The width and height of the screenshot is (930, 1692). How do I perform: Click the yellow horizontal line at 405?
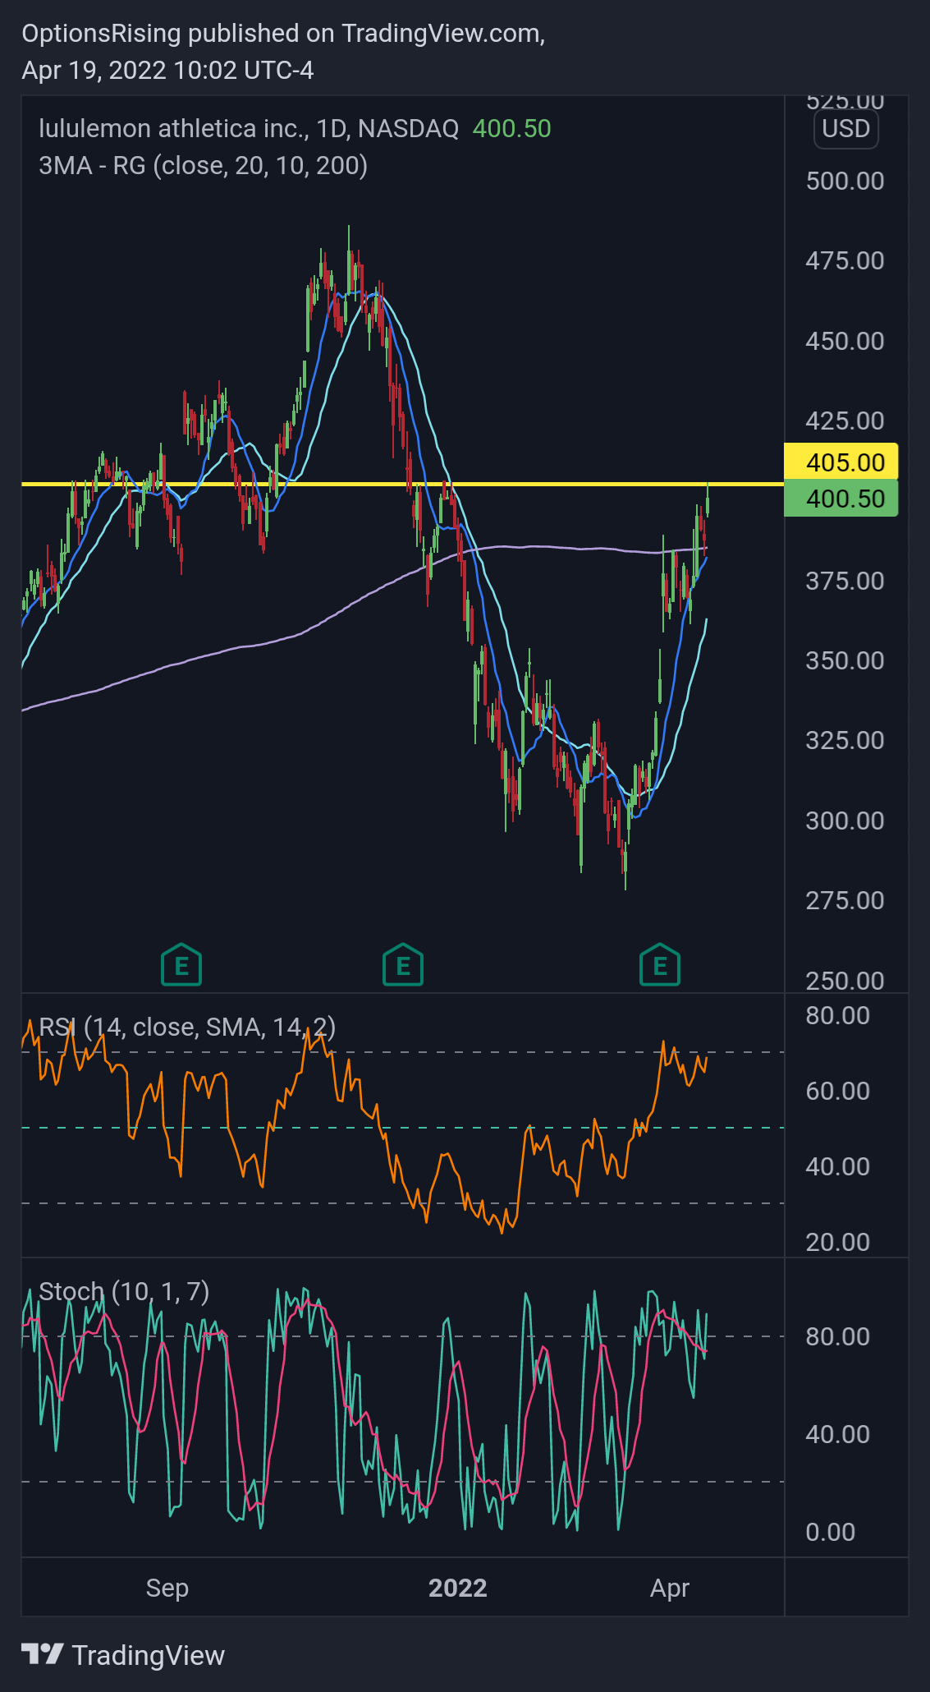pyautogui.click(x=402, y=485)
